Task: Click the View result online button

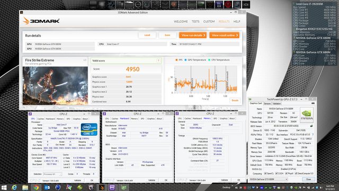Action: 225,35
